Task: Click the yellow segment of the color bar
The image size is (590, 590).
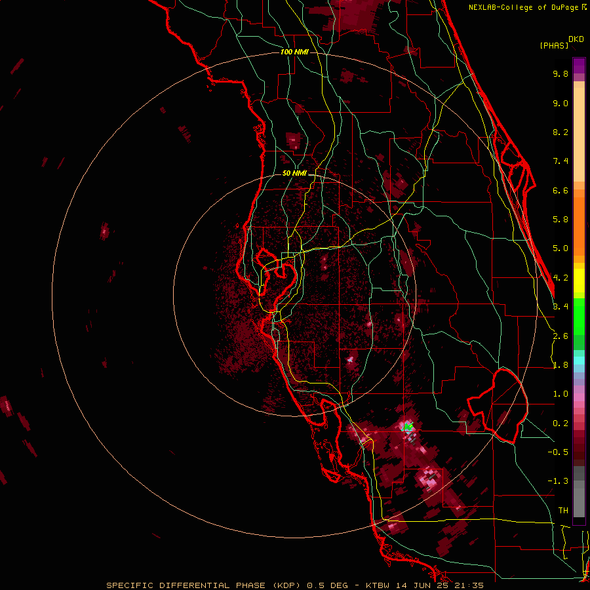Action: point(579,281)
